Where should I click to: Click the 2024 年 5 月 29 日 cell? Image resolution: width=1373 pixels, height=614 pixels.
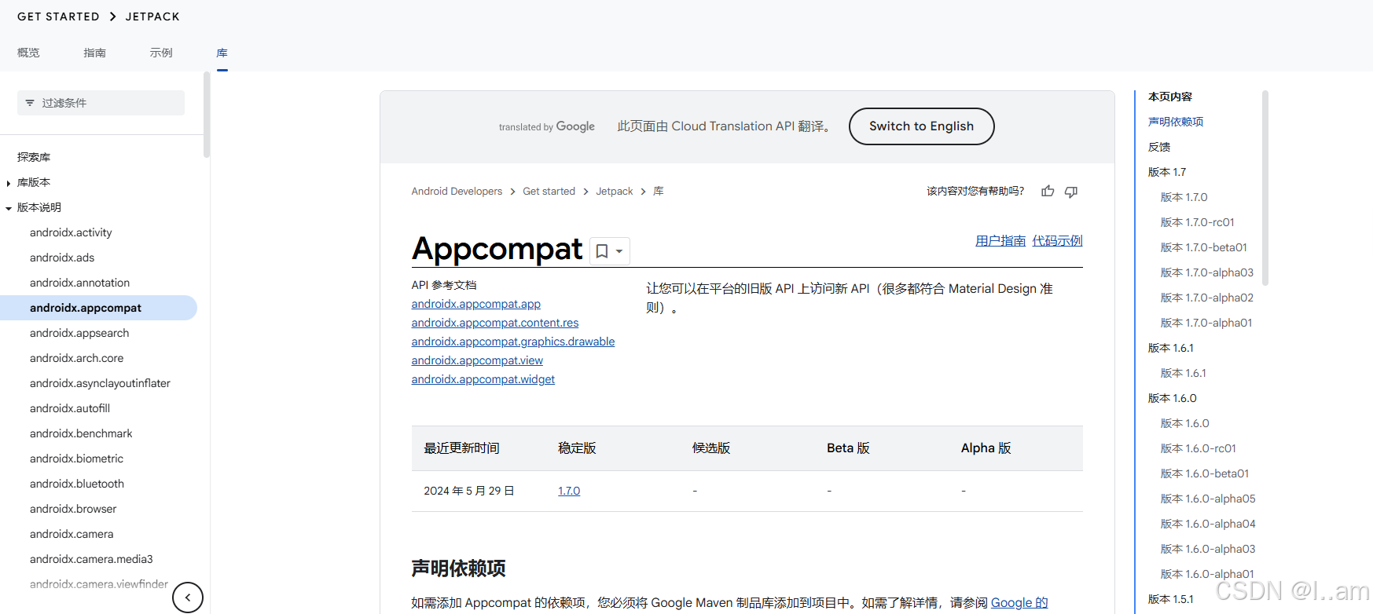[x=469, y=491]
